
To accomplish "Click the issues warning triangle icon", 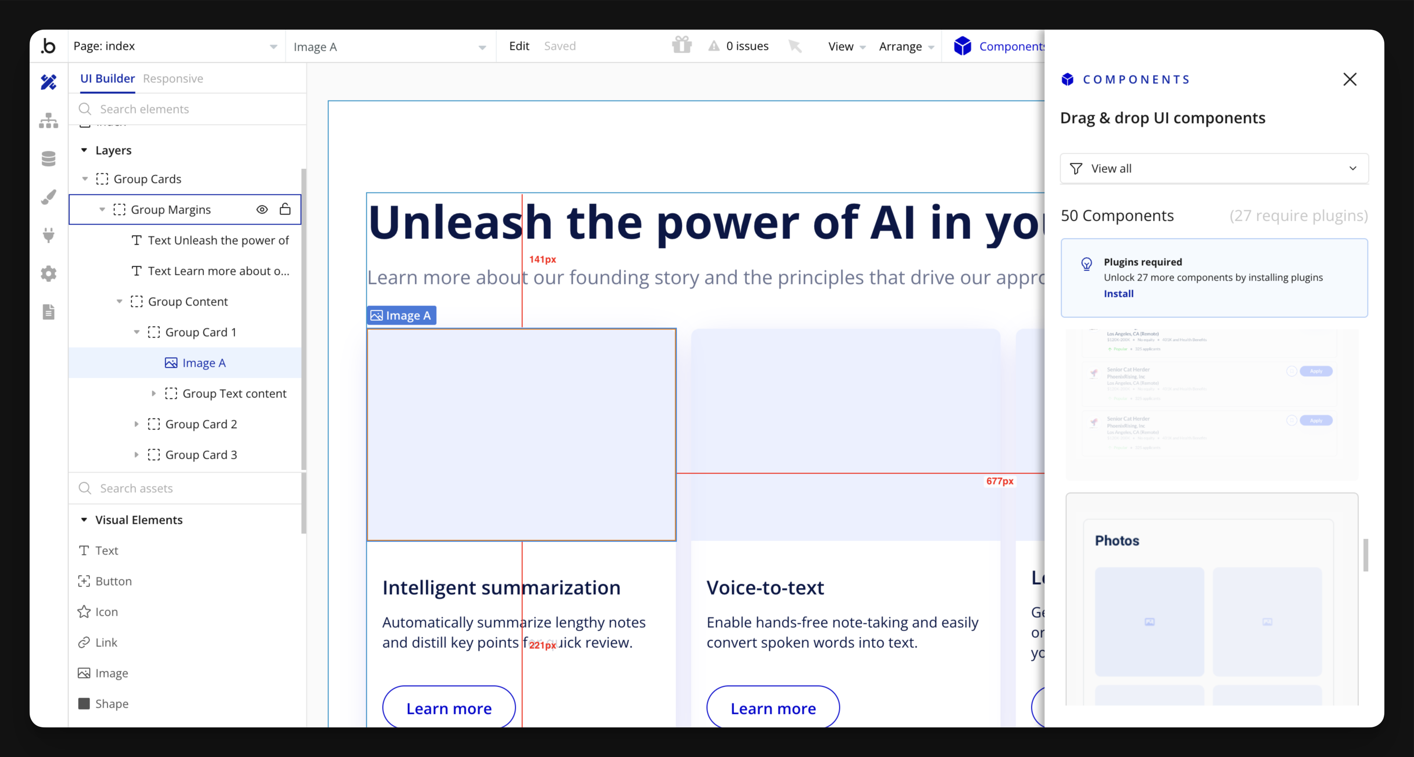I will (x=713, y=46).
